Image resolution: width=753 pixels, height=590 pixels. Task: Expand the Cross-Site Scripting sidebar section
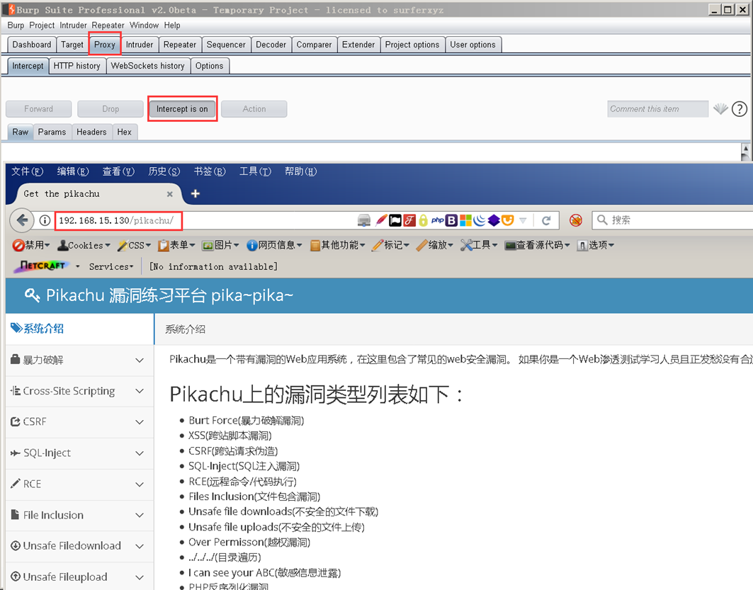coord(79,391)
